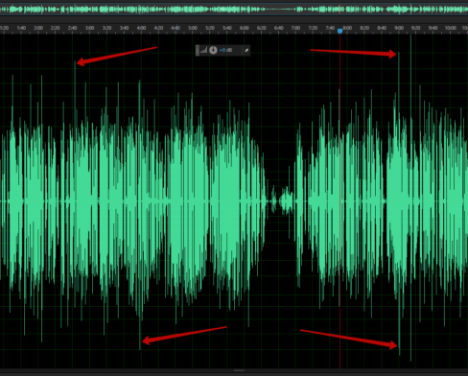Click the volume ramp icon in HUD

(203, 50)
